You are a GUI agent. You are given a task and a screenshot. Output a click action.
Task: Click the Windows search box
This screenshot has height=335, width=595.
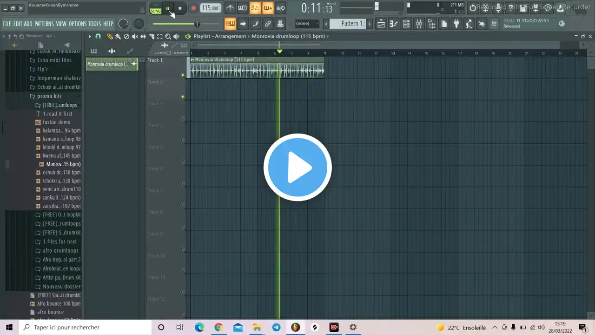[x=86, y=328]
